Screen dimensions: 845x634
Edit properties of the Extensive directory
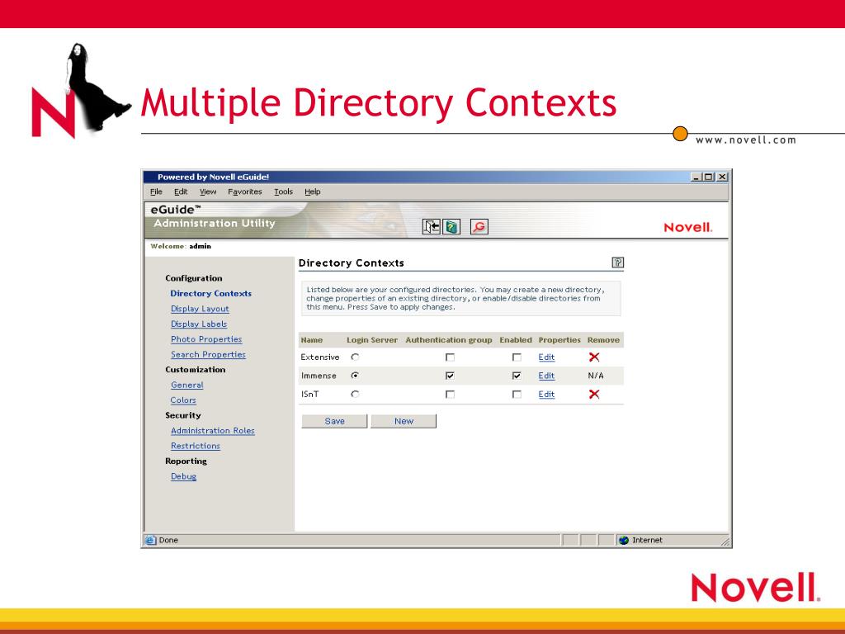(x=546, y=357)
